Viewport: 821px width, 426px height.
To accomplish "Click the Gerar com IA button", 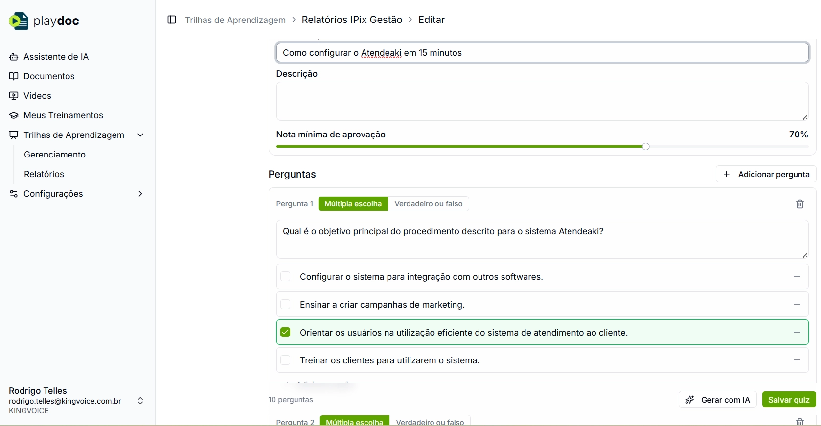I will pos(718,400).
